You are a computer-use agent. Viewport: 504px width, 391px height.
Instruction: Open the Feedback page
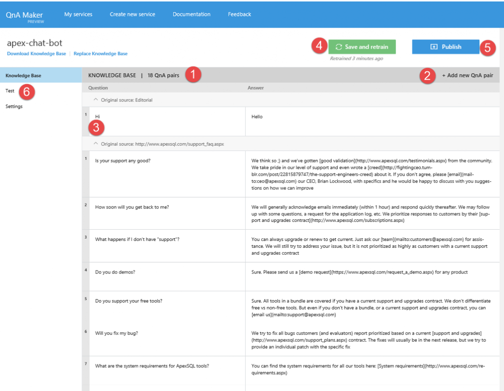[x=239, y=14]
